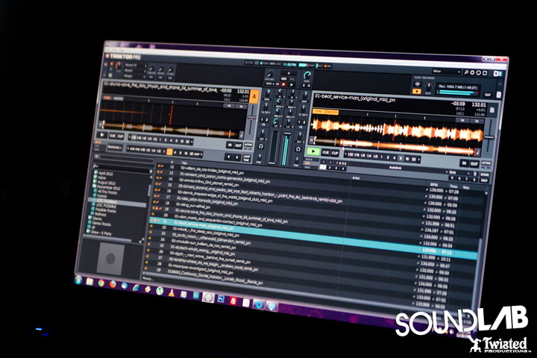Toggle SYNC on deck A

[x=107, y=98]
